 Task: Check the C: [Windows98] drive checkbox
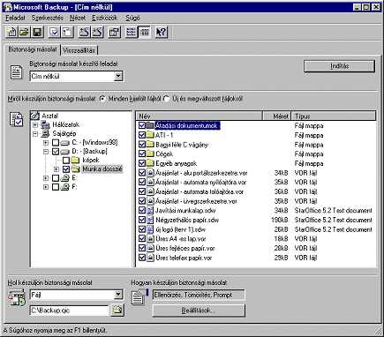point(56,143)
